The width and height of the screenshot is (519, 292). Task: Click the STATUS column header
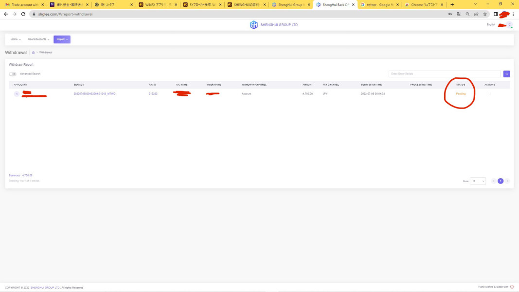pyautogui.click(x=461, y=85)
